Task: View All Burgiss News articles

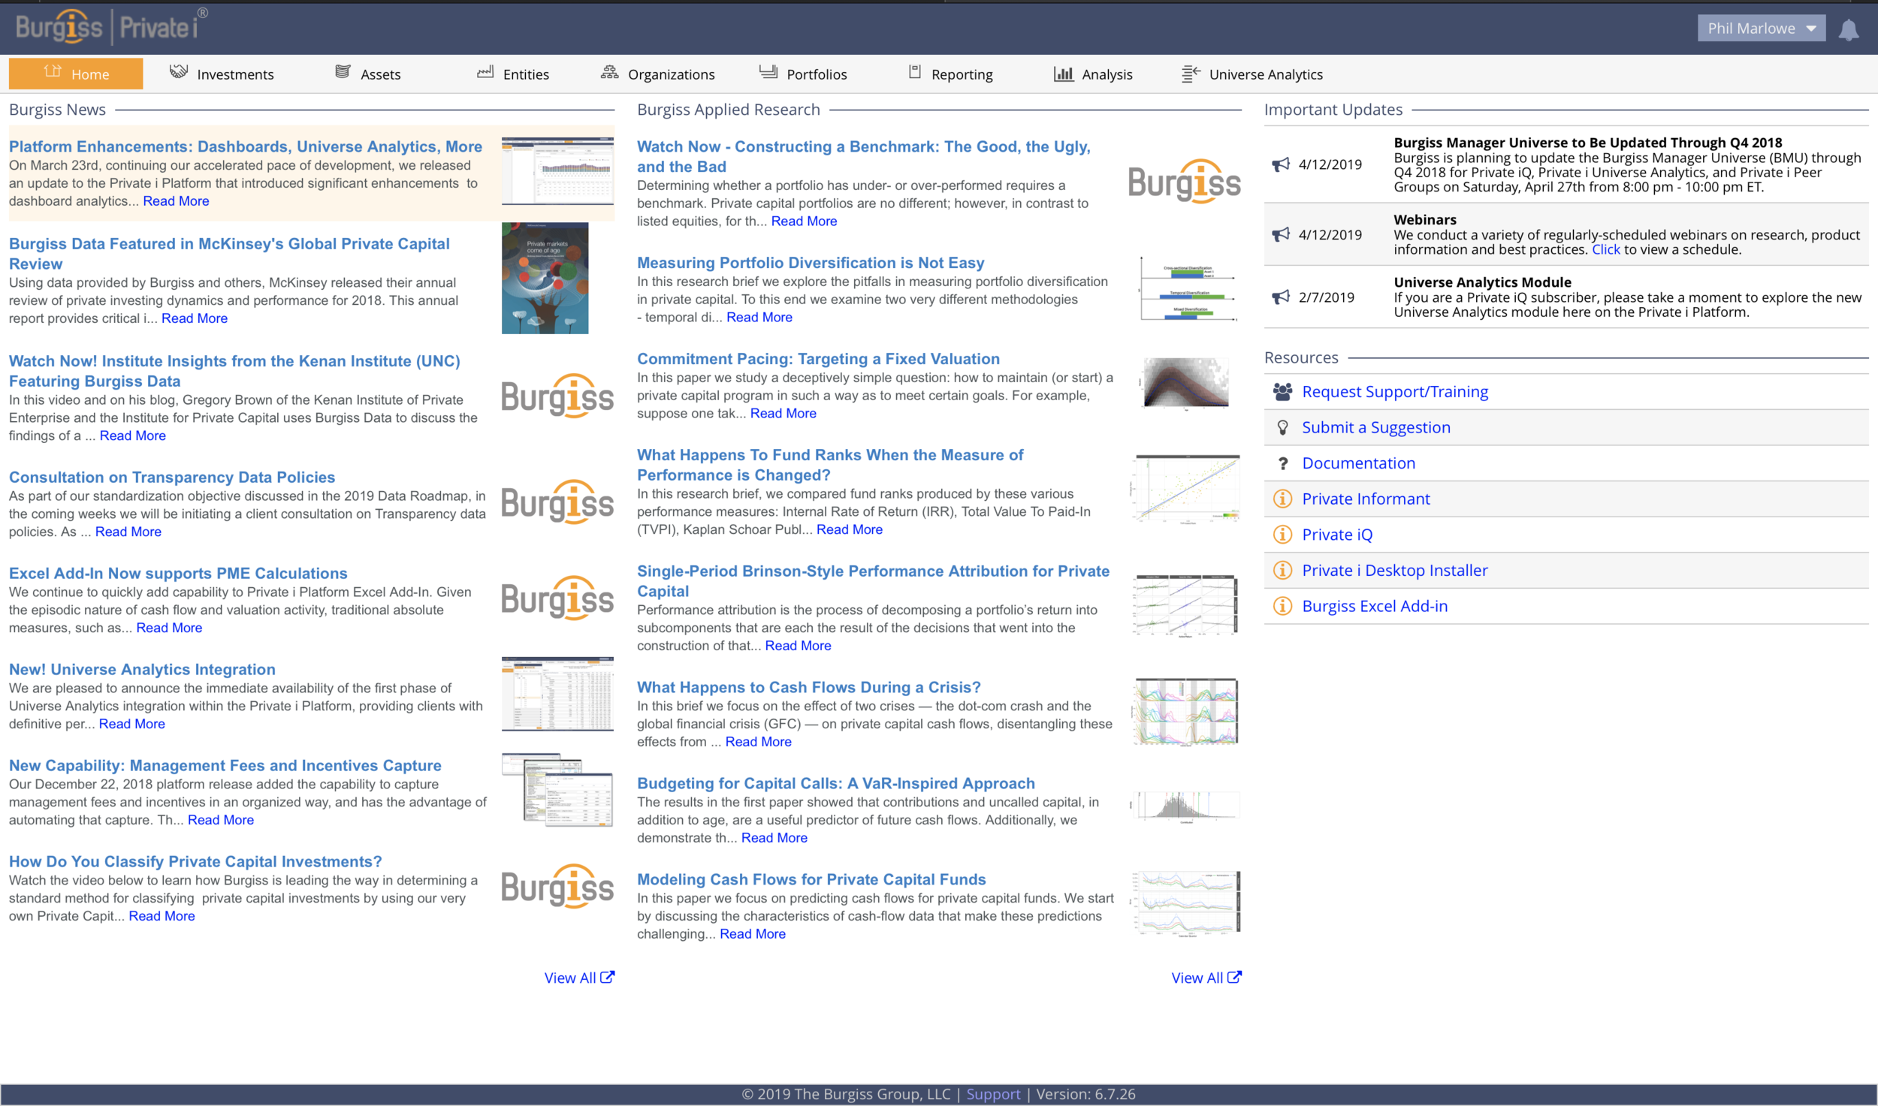Action: coord(579,978)
